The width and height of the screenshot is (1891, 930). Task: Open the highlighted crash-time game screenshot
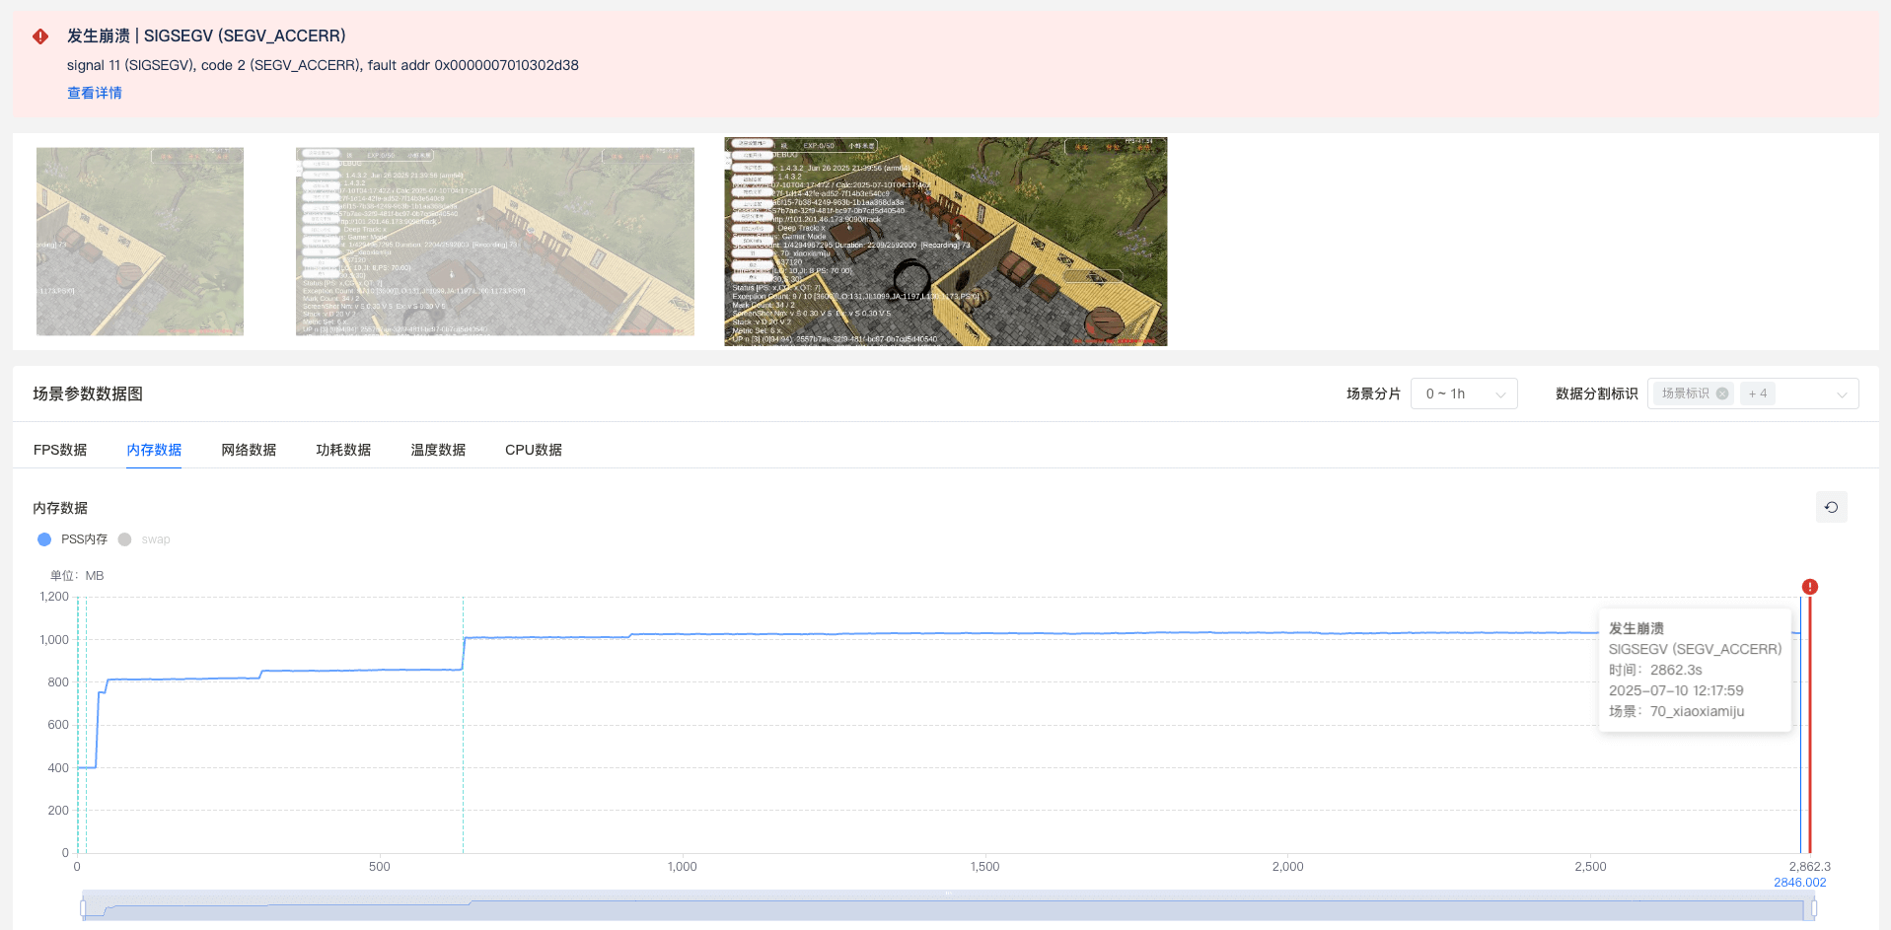[x=945, y=242]
